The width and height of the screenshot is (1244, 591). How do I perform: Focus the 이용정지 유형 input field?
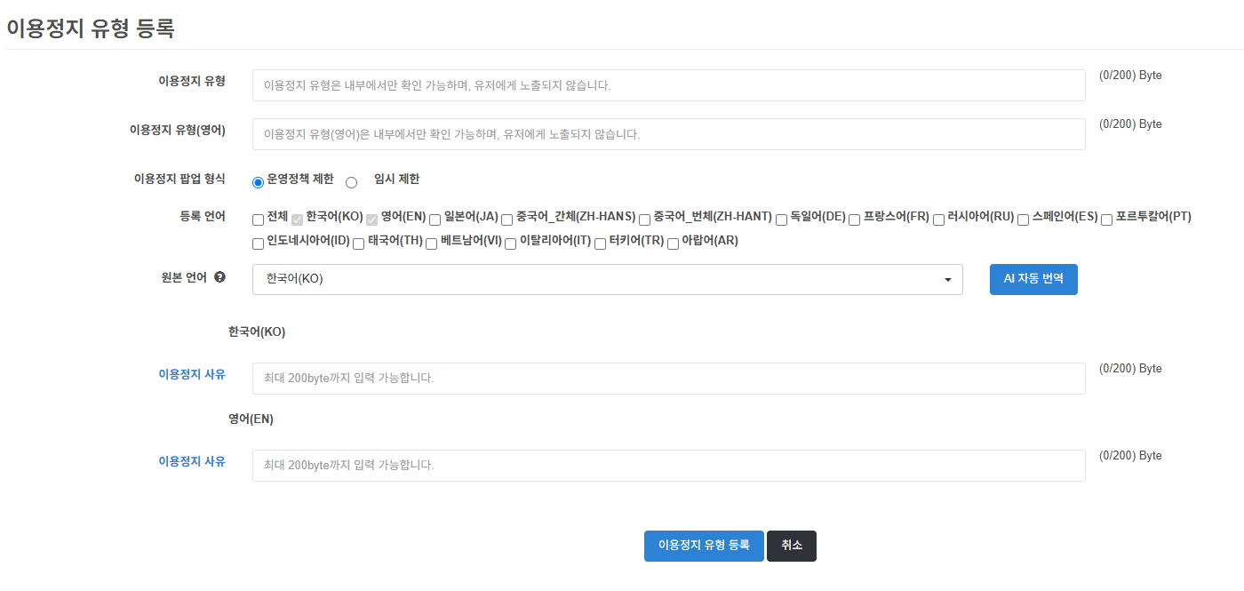[x=668, y=85]
